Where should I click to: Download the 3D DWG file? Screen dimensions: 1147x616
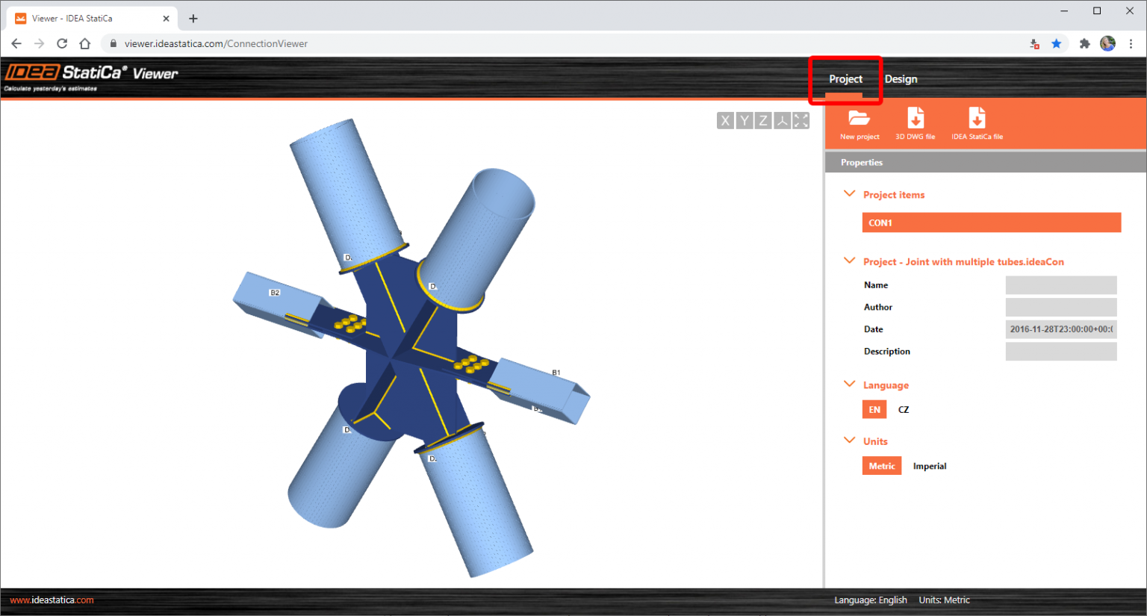coord(916,122)
